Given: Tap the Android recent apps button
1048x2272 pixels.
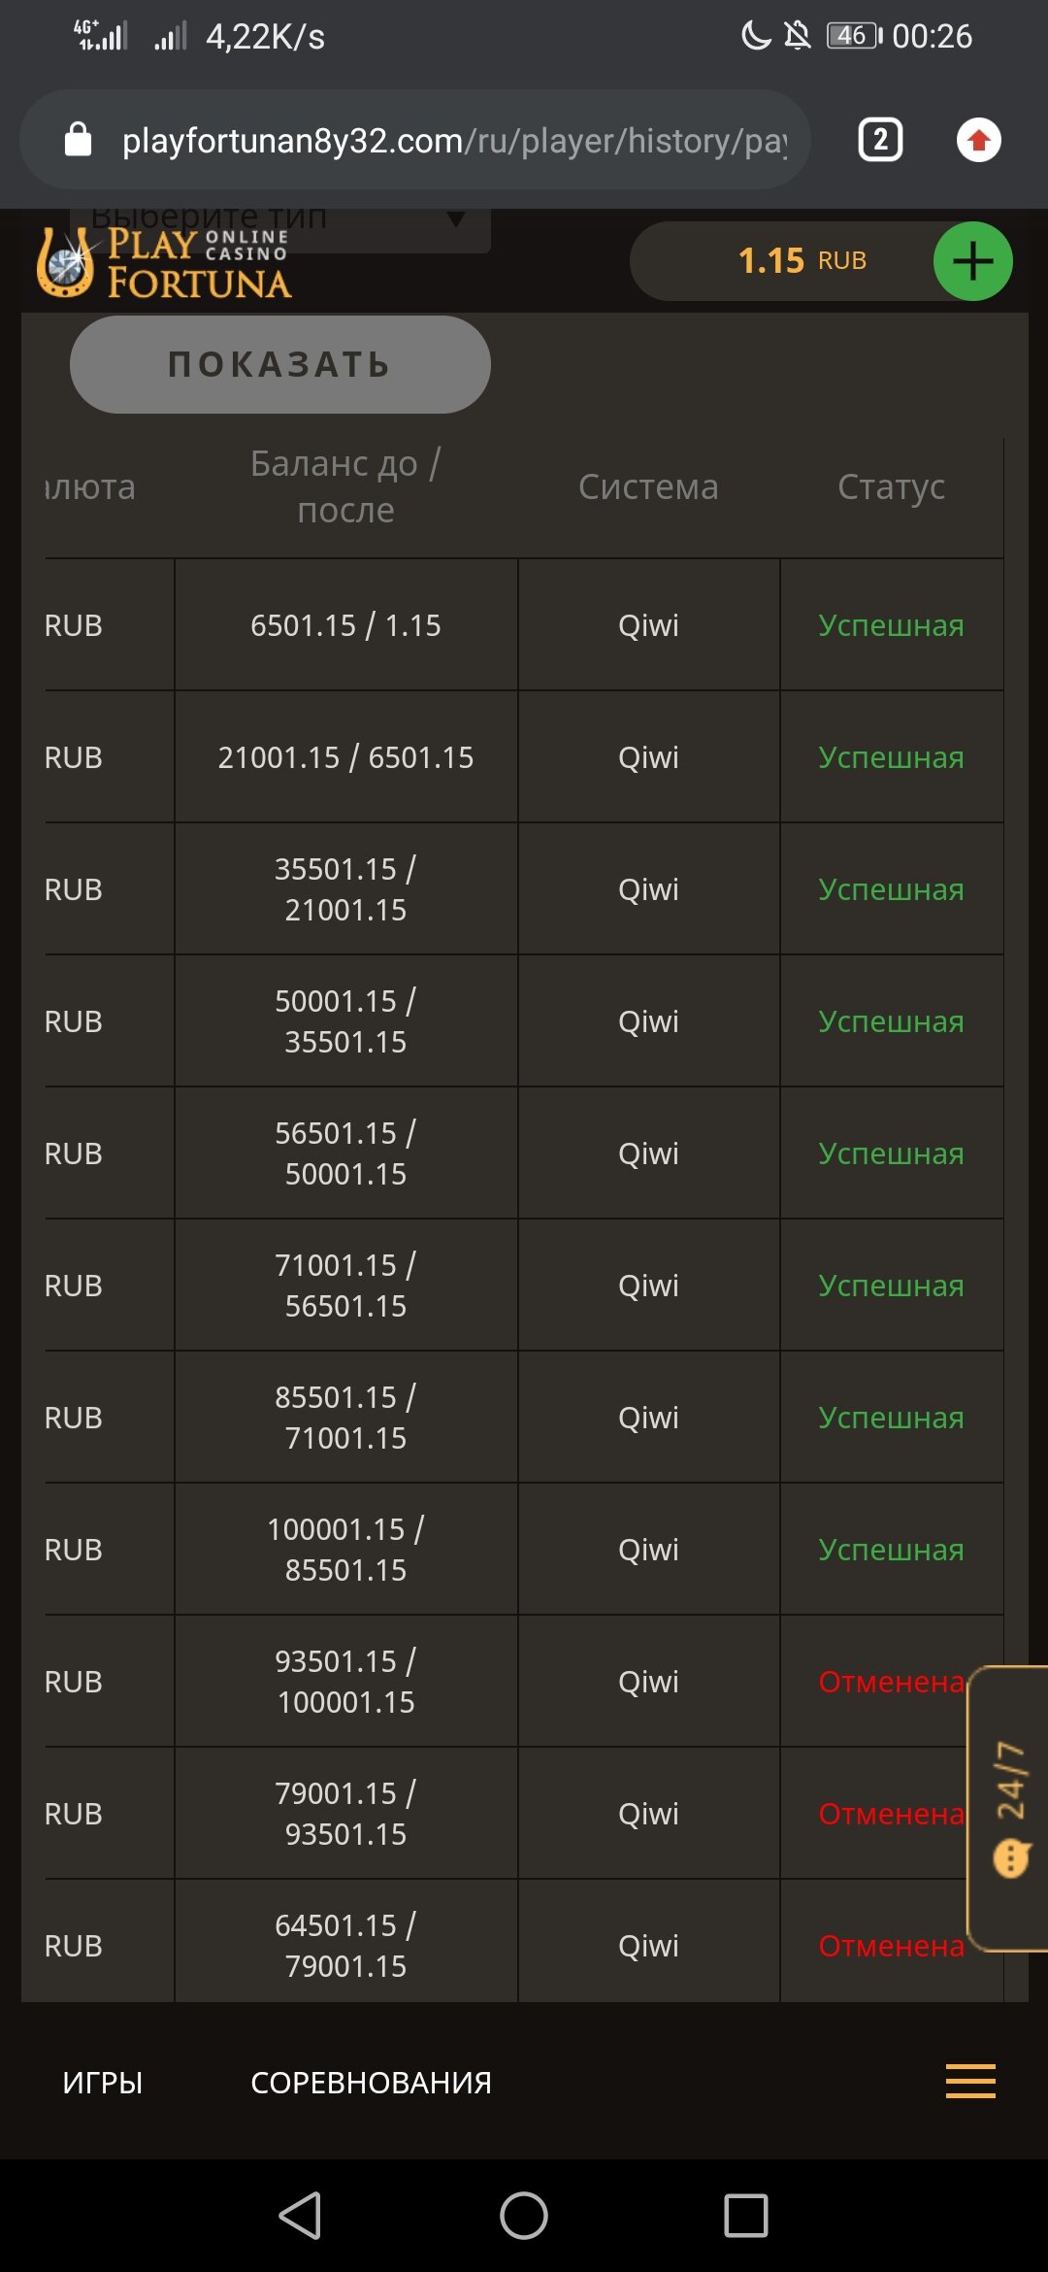Looking at the screenshot, I should (745, 2216).
